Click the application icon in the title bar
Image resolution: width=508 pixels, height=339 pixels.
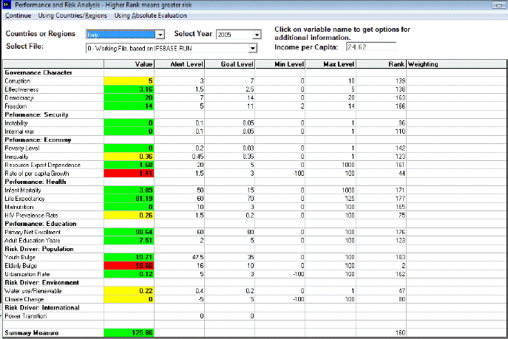coord(6,5)
